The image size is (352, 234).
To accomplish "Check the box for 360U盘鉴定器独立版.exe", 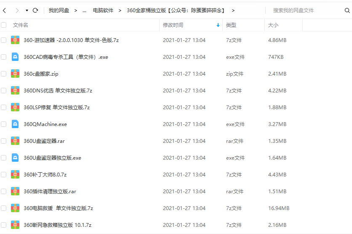I will (4, 158).
